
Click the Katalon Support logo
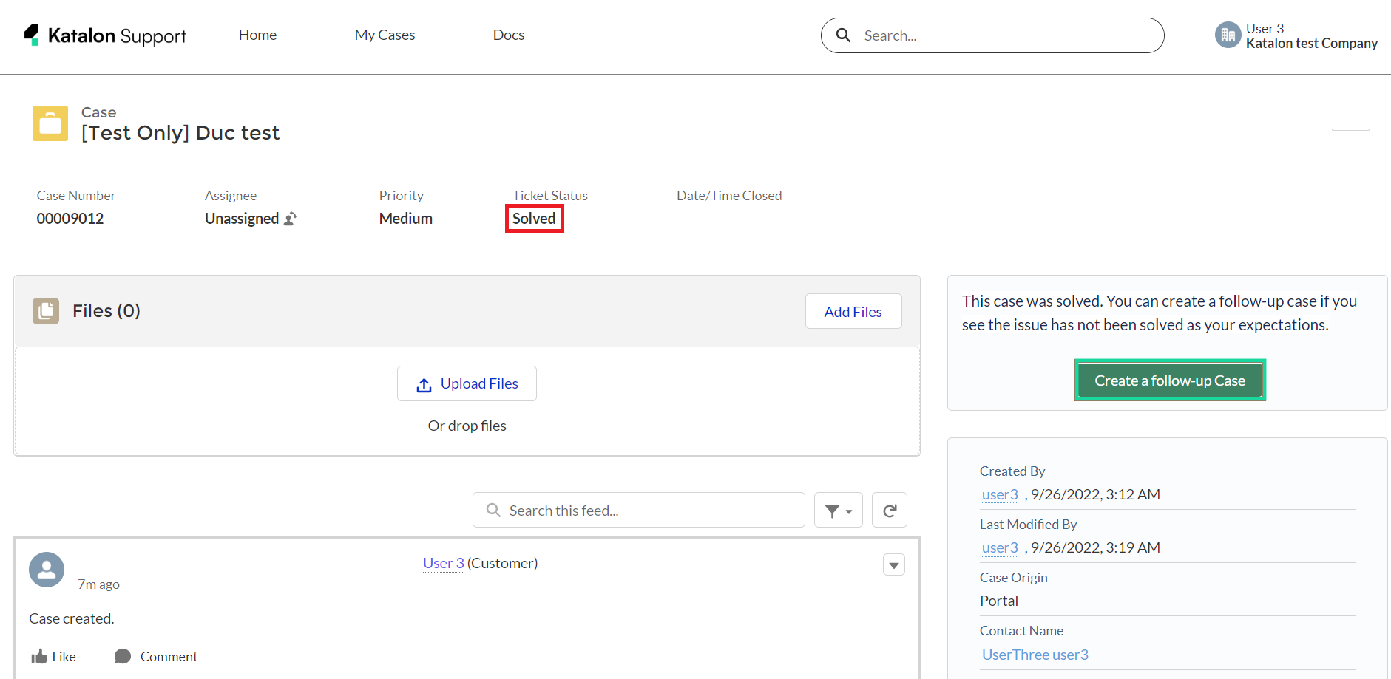[105, 35]
